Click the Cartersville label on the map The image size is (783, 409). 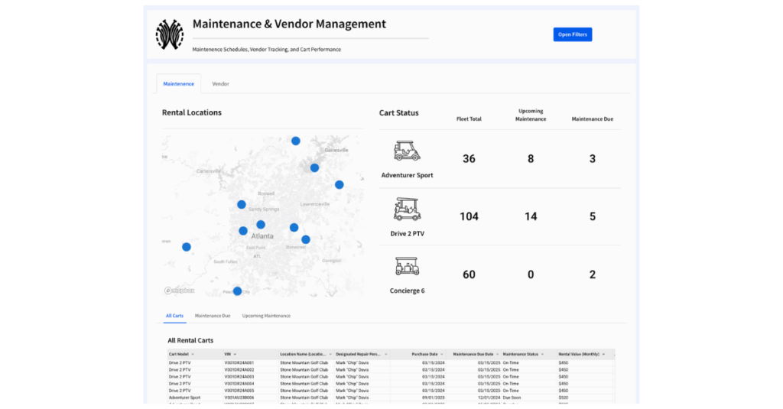click(209, 171)
